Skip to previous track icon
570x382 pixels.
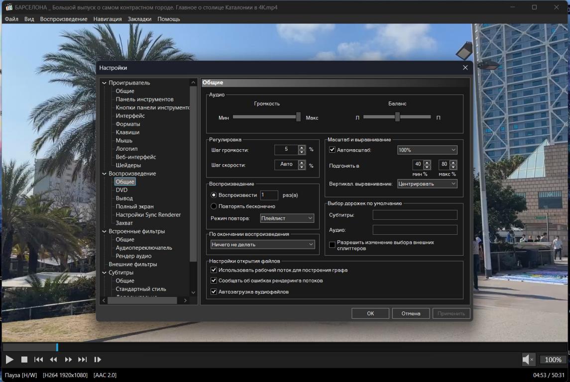[38, 359]
